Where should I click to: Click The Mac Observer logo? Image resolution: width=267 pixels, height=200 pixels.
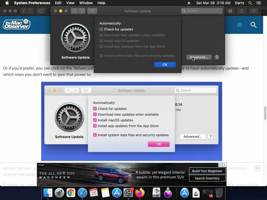point(17,24)
